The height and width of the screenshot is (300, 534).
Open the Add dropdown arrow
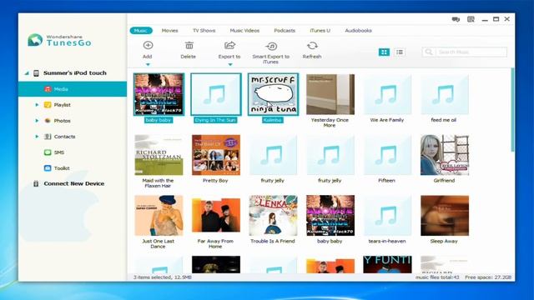[x=148, y=64]
